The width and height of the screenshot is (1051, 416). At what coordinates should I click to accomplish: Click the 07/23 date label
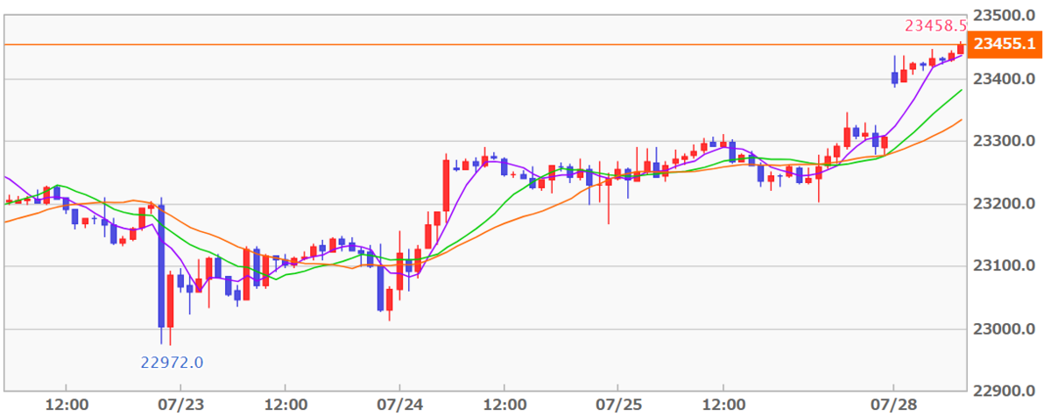click(x=180, y=405)
